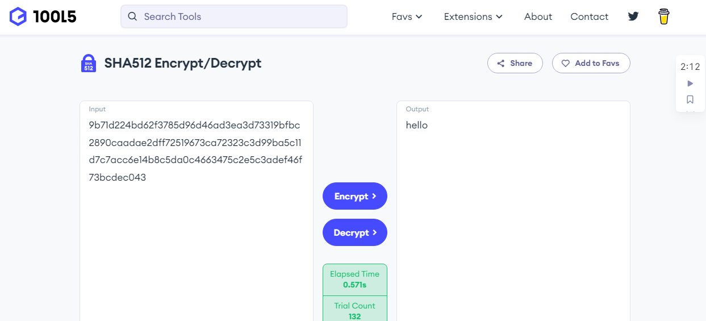The width and height of the screenshot is (706, 321).
Task: Click the search magnifier icon
Action: [132, 16]
